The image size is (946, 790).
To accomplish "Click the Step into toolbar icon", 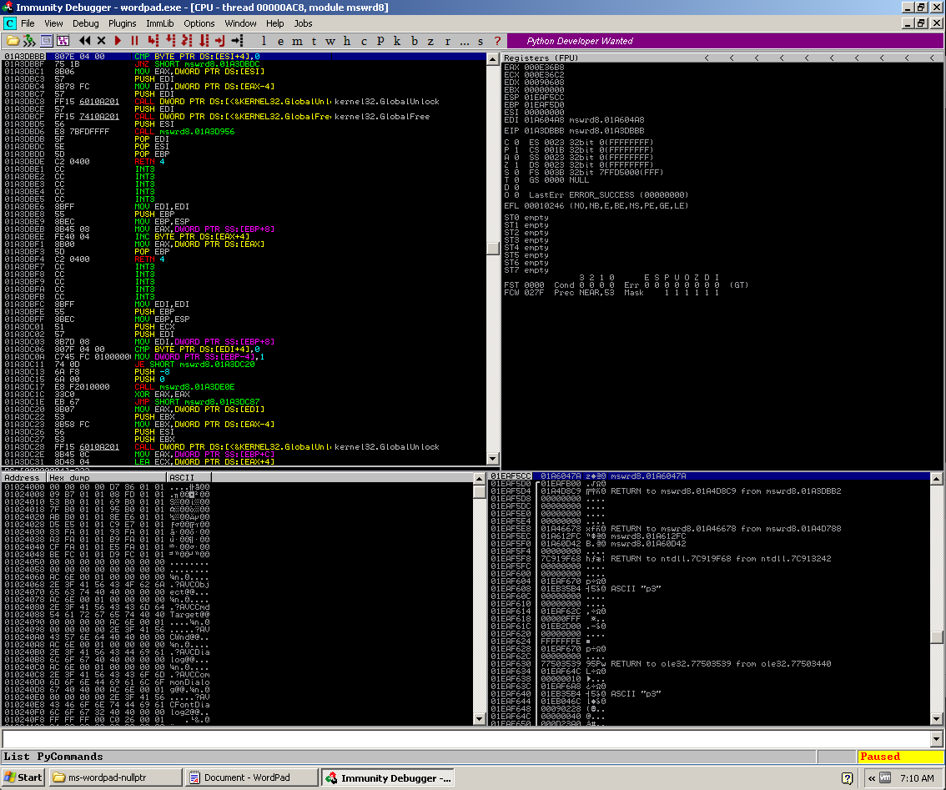I will (153, 41).
